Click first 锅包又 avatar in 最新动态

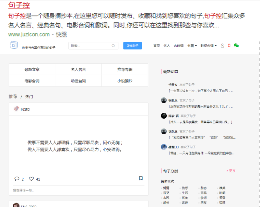[x=164, y=100]
